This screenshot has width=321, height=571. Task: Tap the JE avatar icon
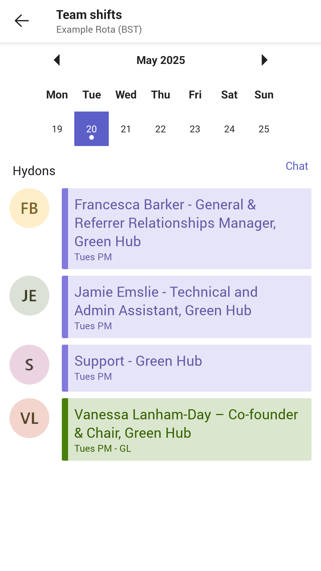tap(29, 296)
